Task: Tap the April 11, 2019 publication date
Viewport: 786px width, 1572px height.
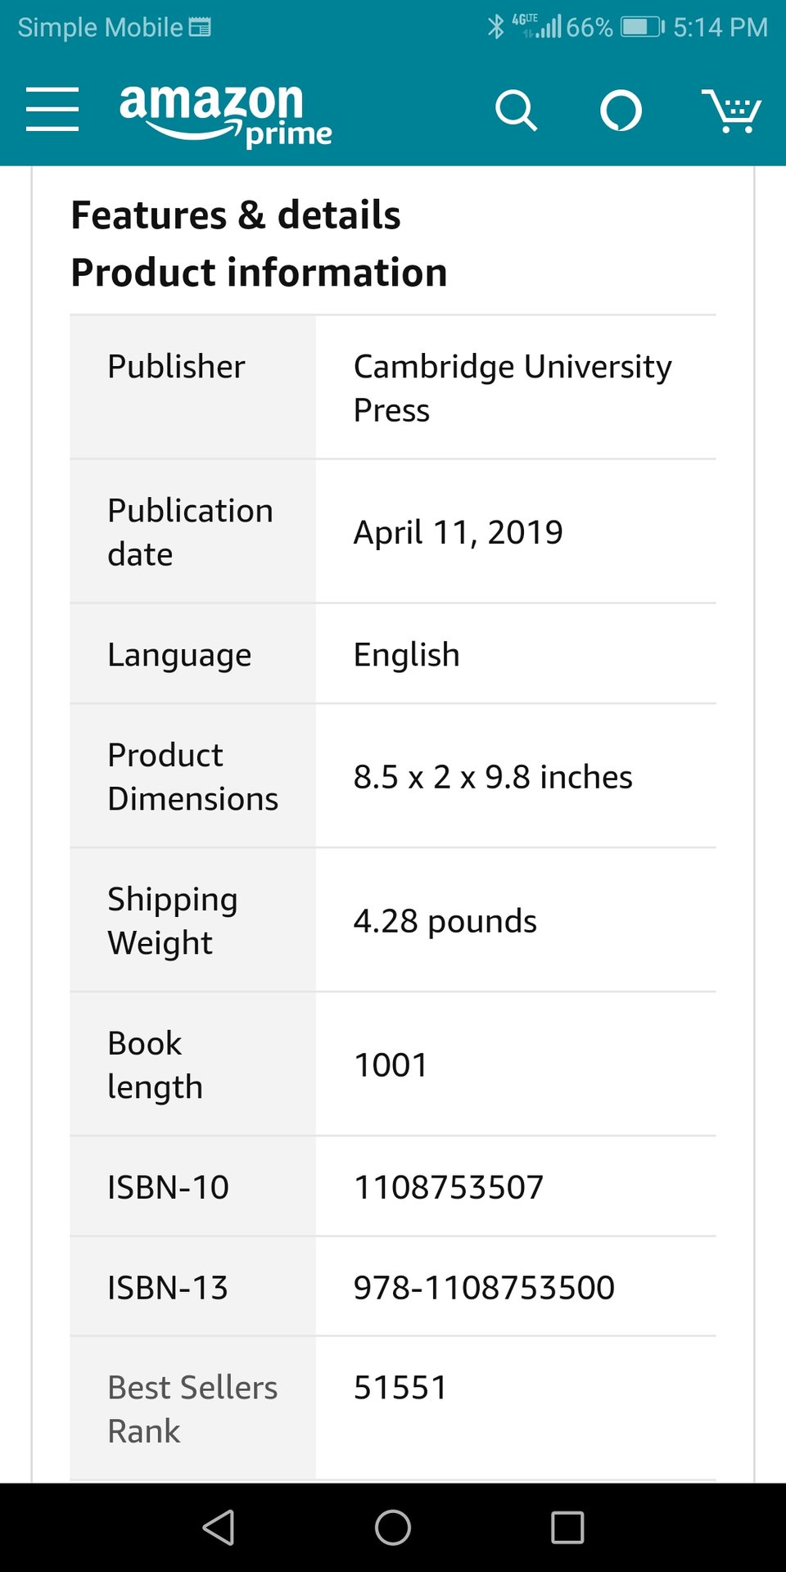Action: [x=458, y=532]
